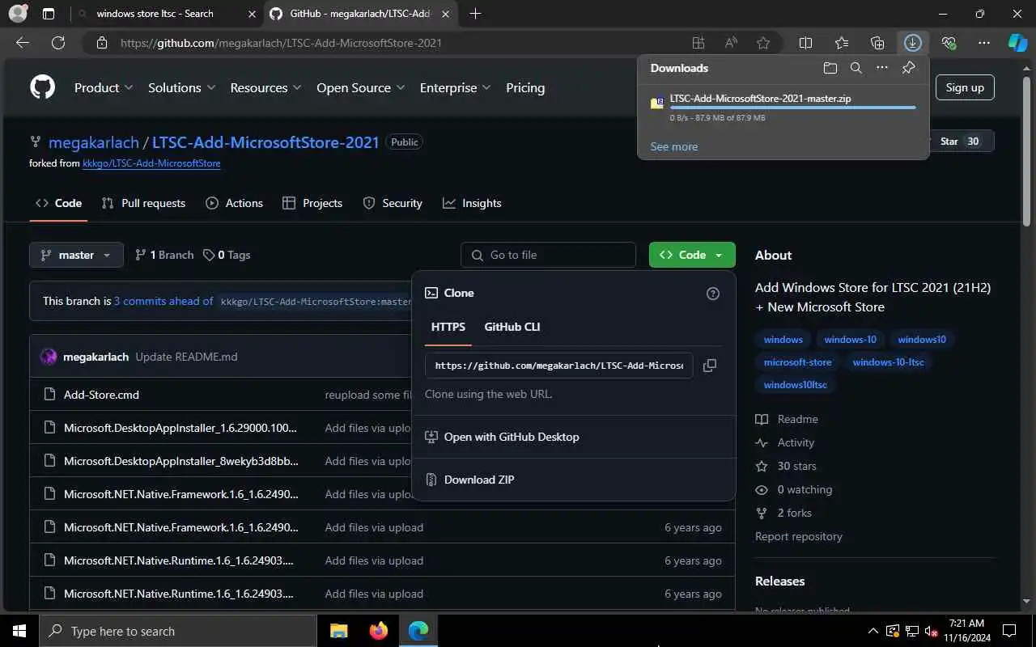The height and width of the screenshot is (647, 1036).
Task: Switch to the Security tab
Action: tap(393, 203)
